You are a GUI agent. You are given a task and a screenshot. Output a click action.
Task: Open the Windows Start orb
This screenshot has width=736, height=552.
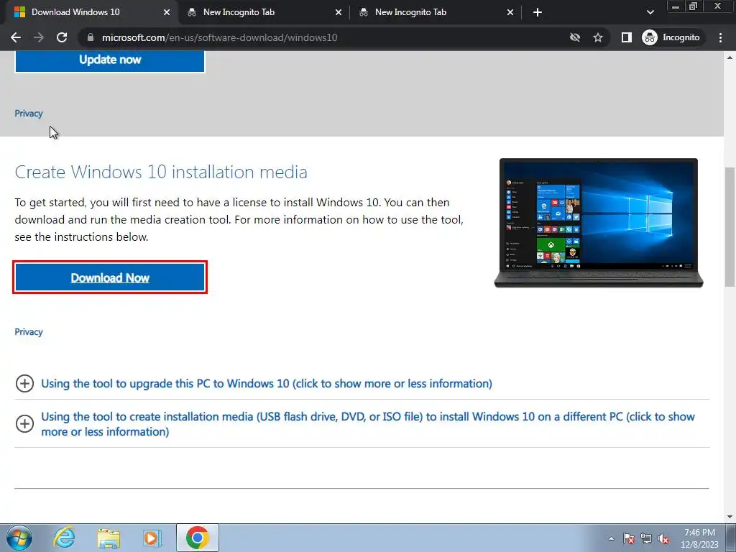(19, 538)
